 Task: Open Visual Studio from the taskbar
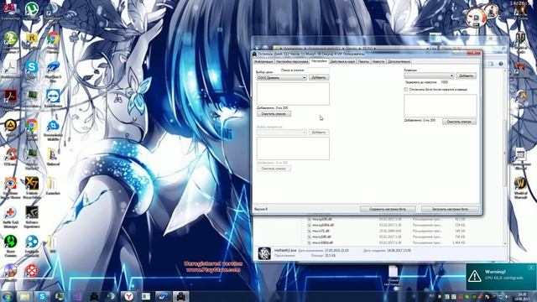[76, 296]
